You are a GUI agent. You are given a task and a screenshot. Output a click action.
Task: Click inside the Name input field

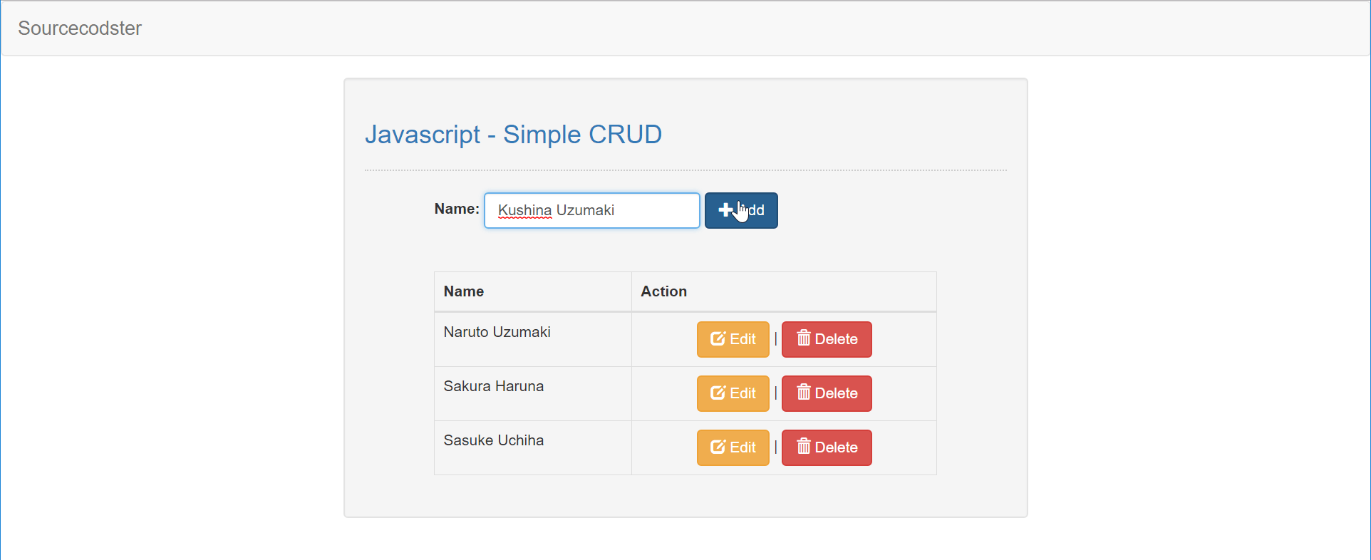pyautogui.click(x=591, y=210)
